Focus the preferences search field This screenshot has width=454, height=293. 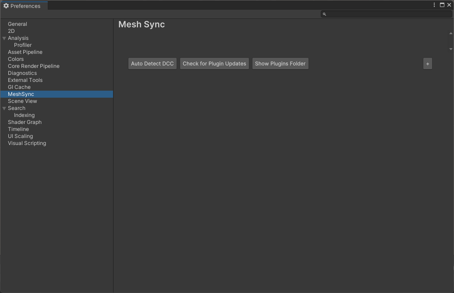coord(386,14)
